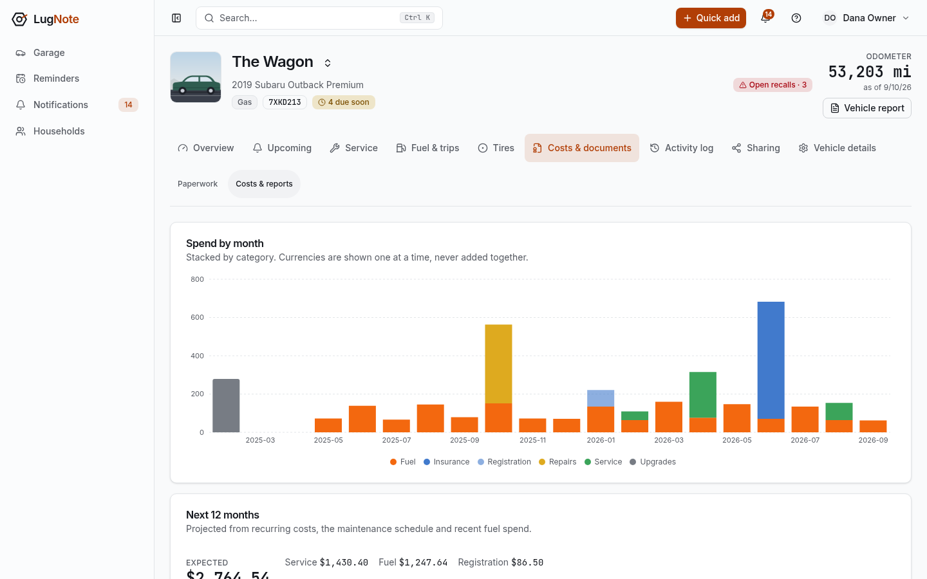Click the light blue Registration bar segment for 2026-01
The width and height of the screenshot is (927, 579).
[x=601, y=398]
